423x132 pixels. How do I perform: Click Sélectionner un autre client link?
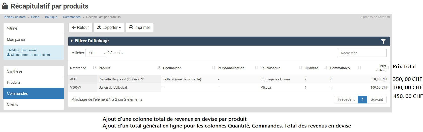[31, 55]
